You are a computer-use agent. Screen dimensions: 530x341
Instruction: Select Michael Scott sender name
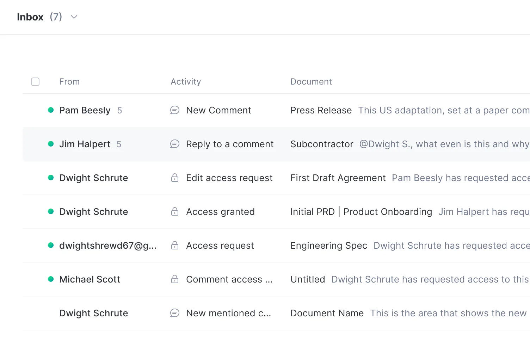click(x=90, y=279)
